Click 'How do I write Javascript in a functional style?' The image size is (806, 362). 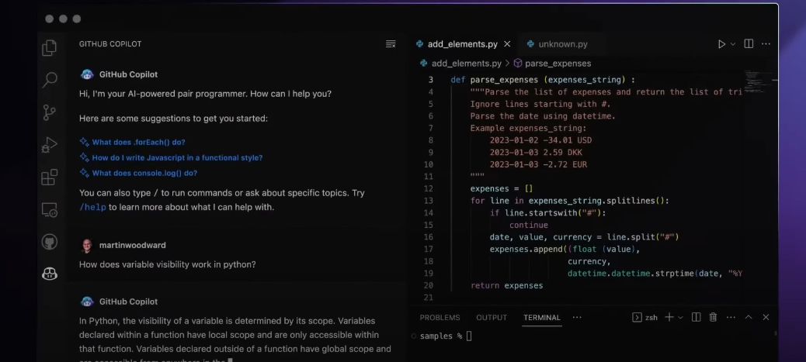pyautogui.click(x=177, y=157)
